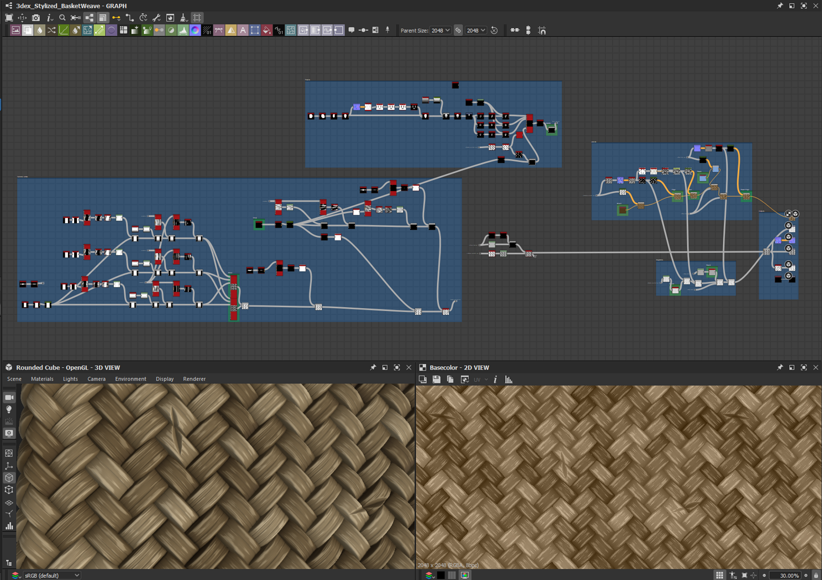The image size is (822, 580).
Task: Align selected nodes horizontally
Action: click(x=515, y=30)
